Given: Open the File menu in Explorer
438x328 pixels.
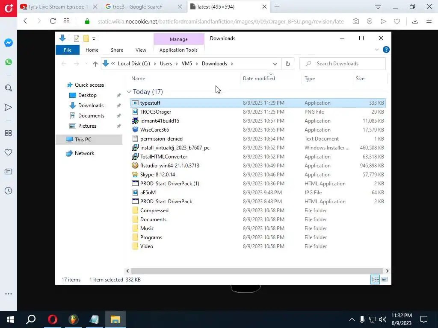Looking at the screenshot, I should coord(68,50).
